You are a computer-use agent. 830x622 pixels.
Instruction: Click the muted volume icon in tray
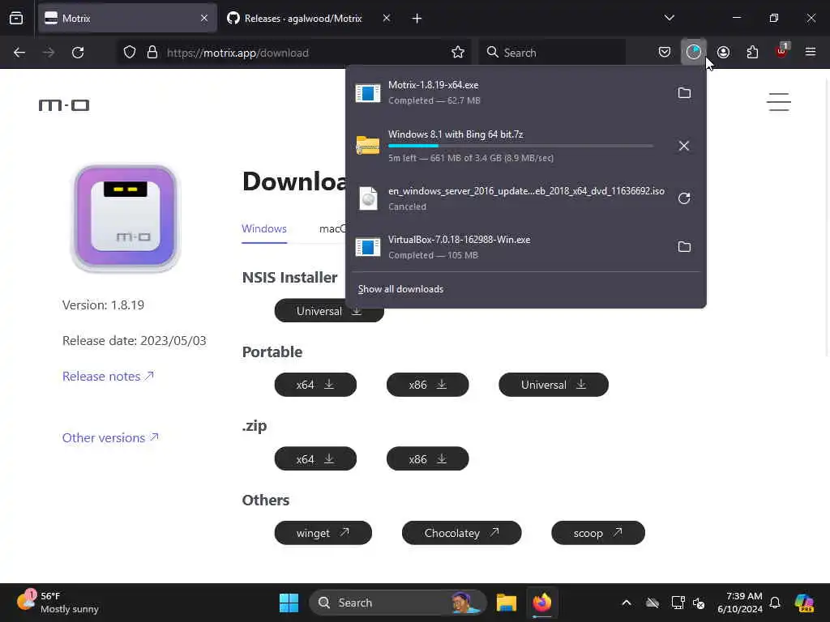click(x=699, y=603)
